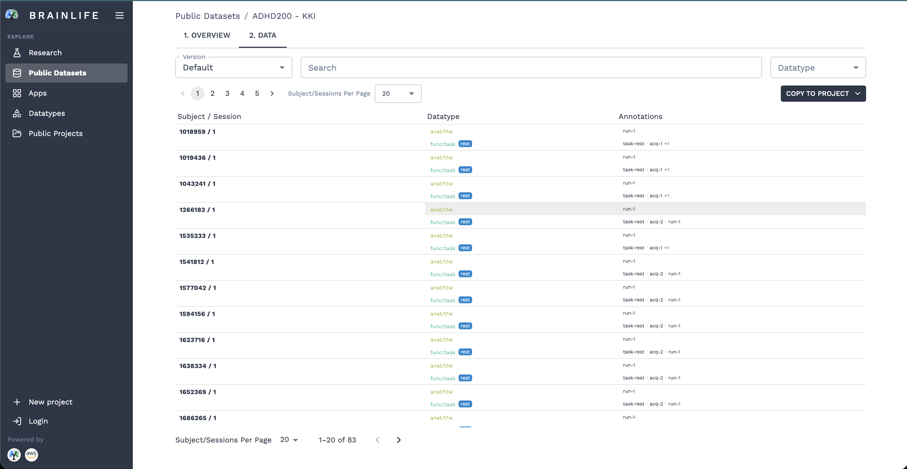Image resolution: width=907 pixels, height=469 pixels.
Task: Go to page 3
Action: [x=227, y=93]
